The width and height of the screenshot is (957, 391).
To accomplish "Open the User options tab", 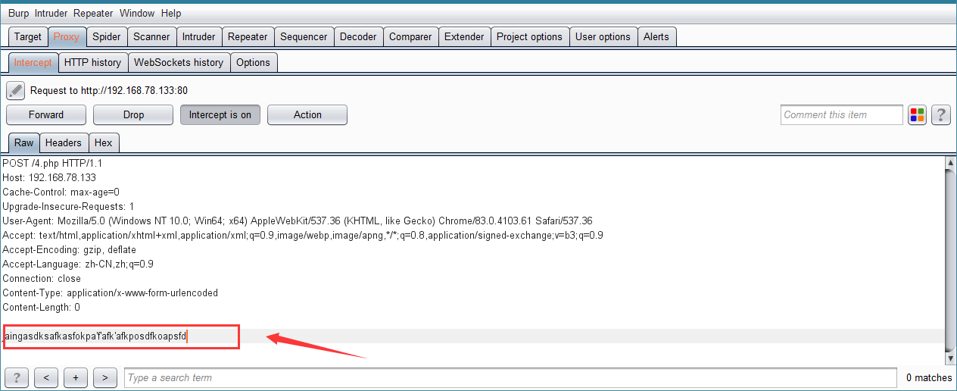I will (603, 36).
